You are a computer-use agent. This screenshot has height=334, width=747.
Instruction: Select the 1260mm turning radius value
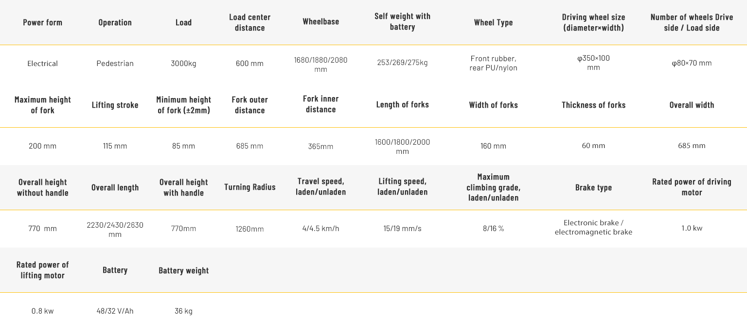[x=249, y=229]
